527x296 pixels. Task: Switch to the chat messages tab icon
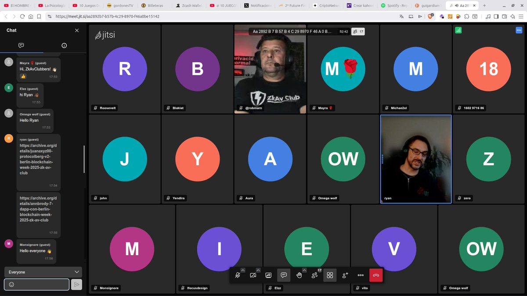(x=21, y=45)
